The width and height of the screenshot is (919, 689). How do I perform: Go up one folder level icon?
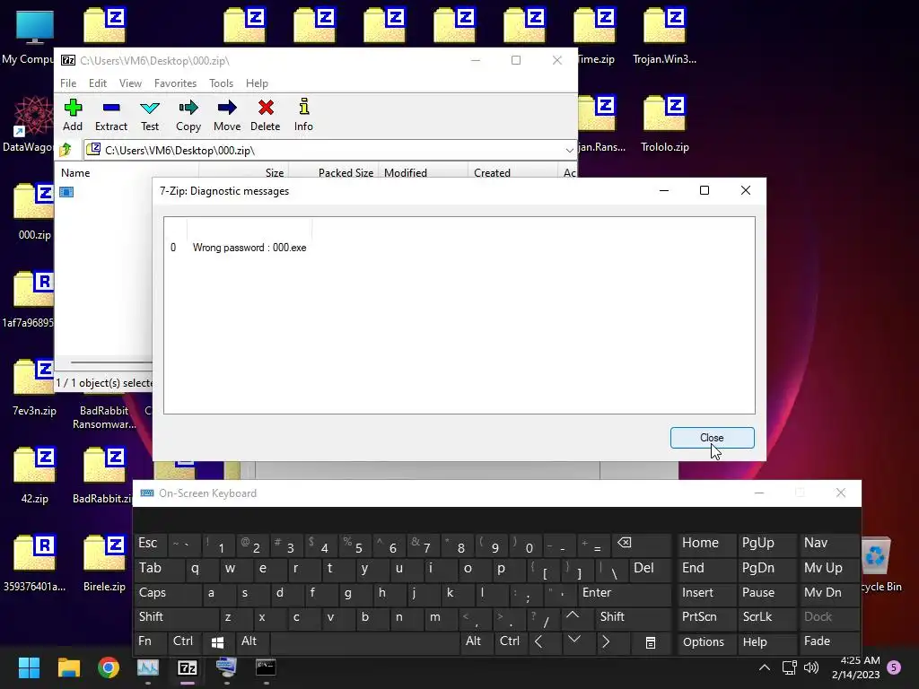(66, 150)
